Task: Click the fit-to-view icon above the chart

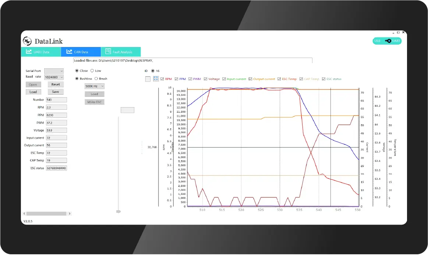Action: 156,79
